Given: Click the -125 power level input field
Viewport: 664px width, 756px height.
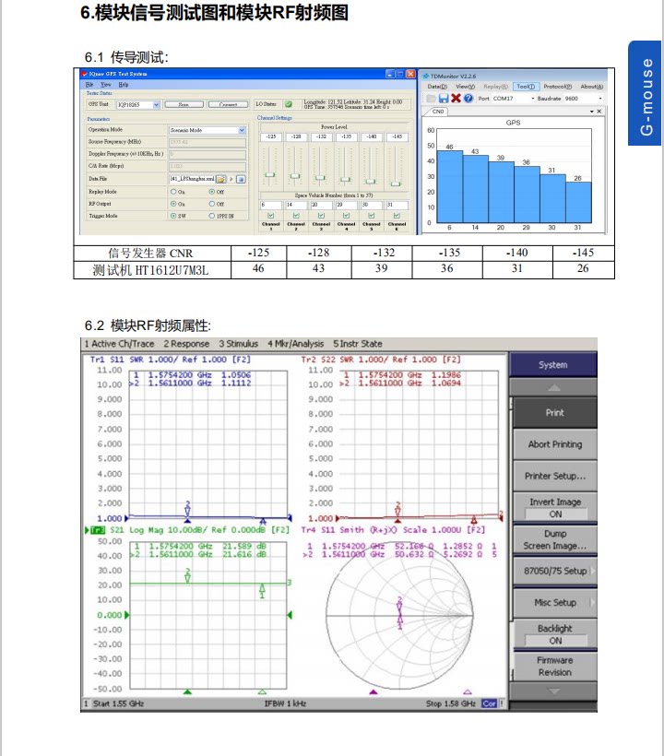Looking at the screenshot, I should (271, 137).
